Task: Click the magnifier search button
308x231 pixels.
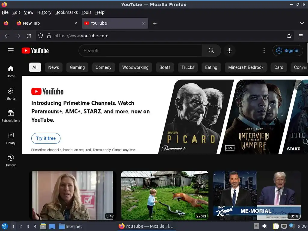Action: click(x=211, y=51)
